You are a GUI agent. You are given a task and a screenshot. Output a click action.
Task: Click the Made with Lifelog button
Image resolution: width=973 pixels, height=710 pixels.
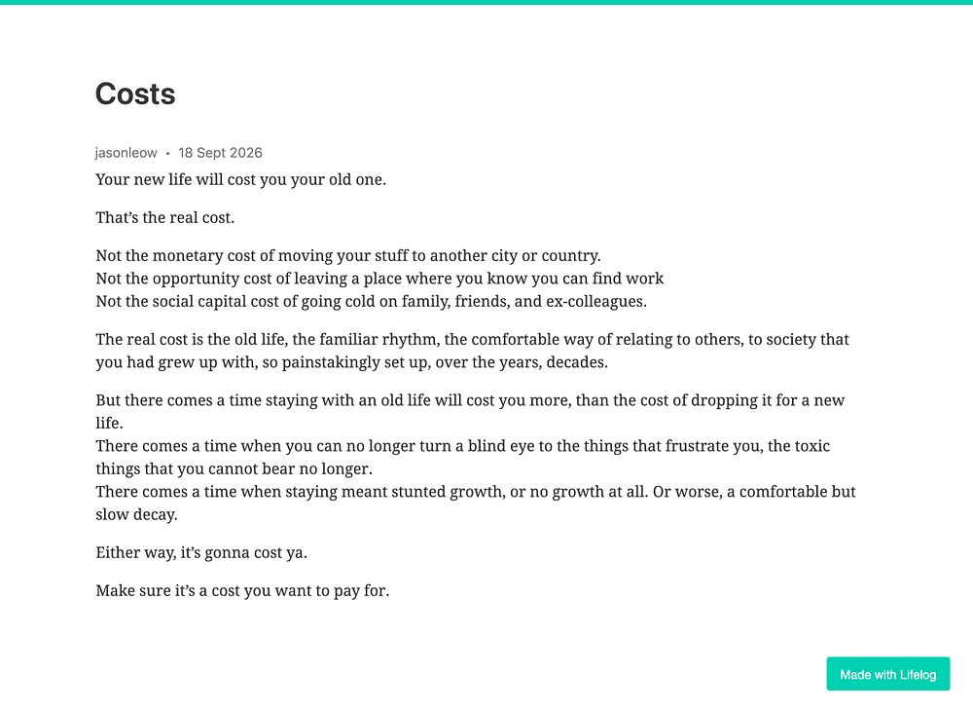tap(887, 674)
